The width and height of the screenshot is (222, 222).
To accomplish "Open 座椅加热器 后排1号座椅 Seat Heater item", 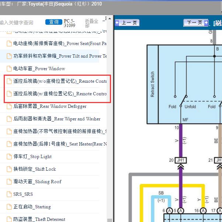I will click(x=60, y=144).
